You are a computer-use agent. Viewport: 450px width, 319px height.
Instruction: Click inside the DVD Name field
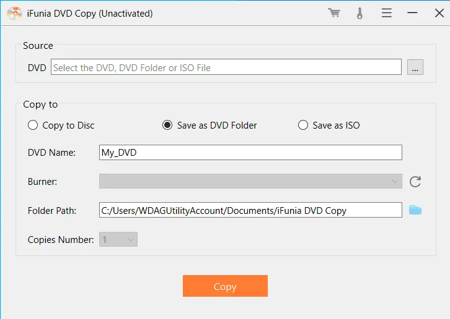(250, 153)
